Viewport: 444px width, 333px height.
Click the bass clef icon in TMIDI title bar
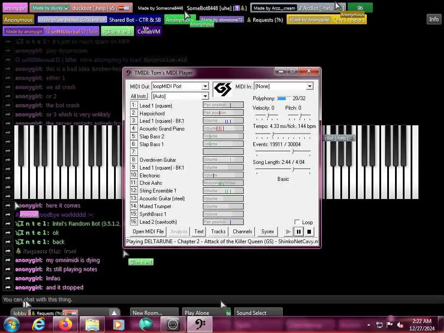[129, 73]
